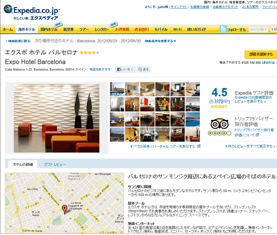Show all 4 reviews link
The image size is (277, 235).
250,146
